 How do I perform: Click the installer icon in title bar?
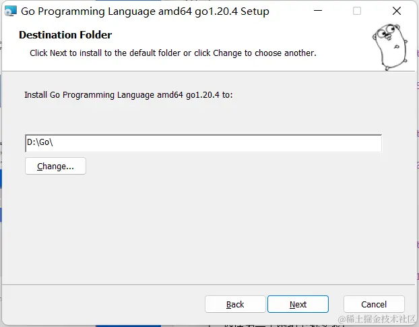(x=11, y=11)
